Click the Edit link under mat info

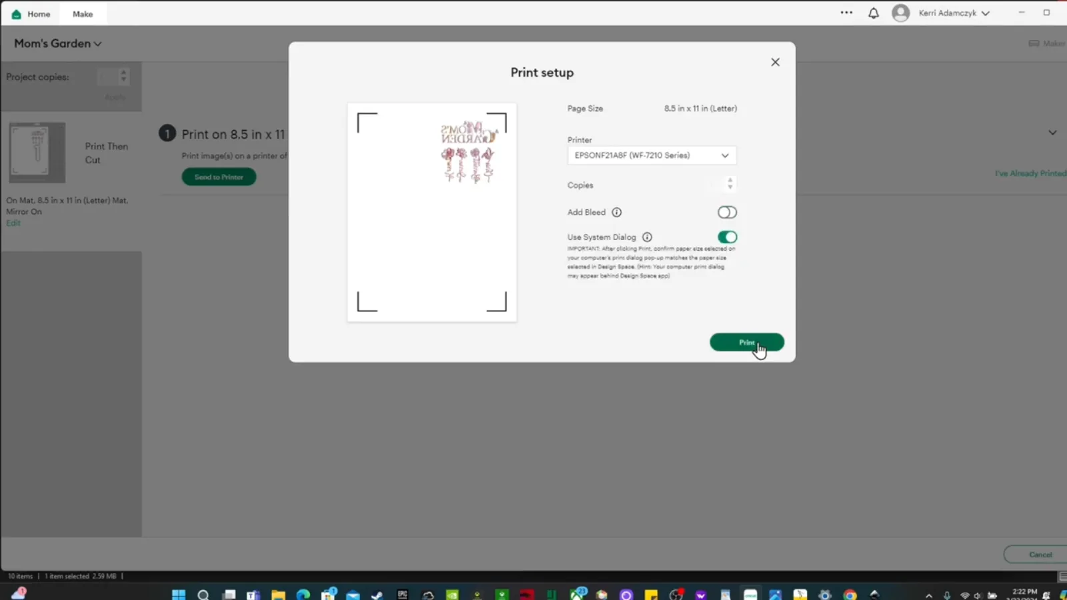(13, 223)
